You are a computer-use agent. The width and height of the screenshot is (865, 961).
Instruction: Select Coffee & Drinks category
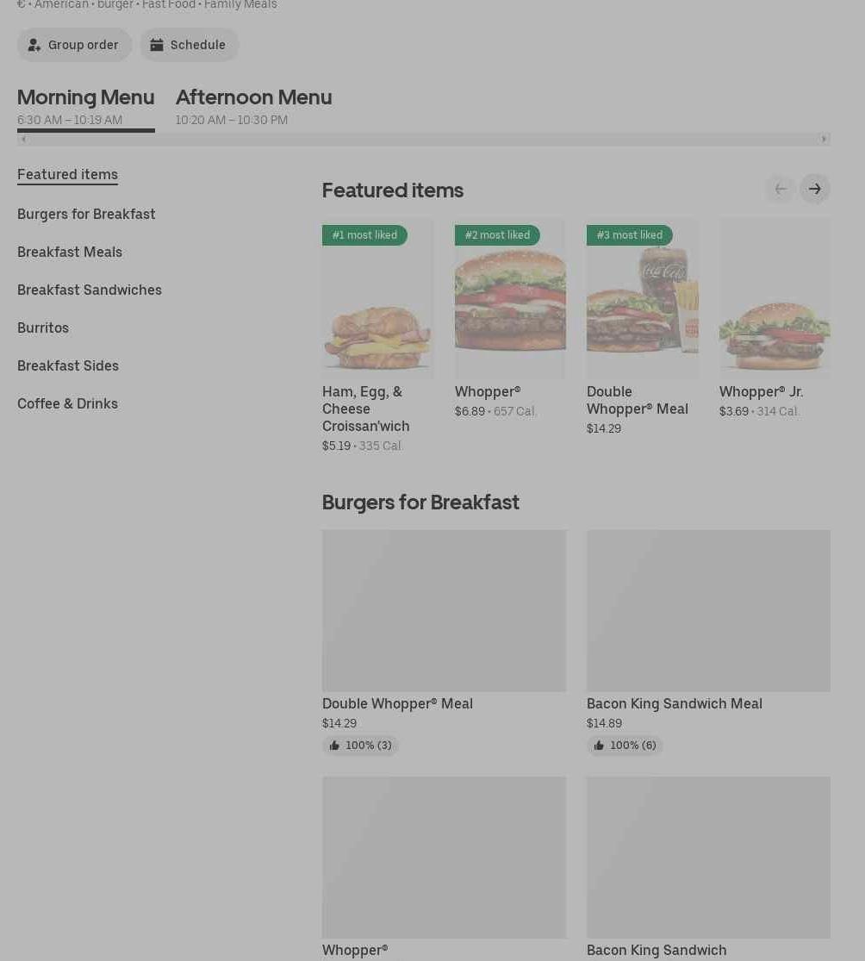tap(67, 403)
